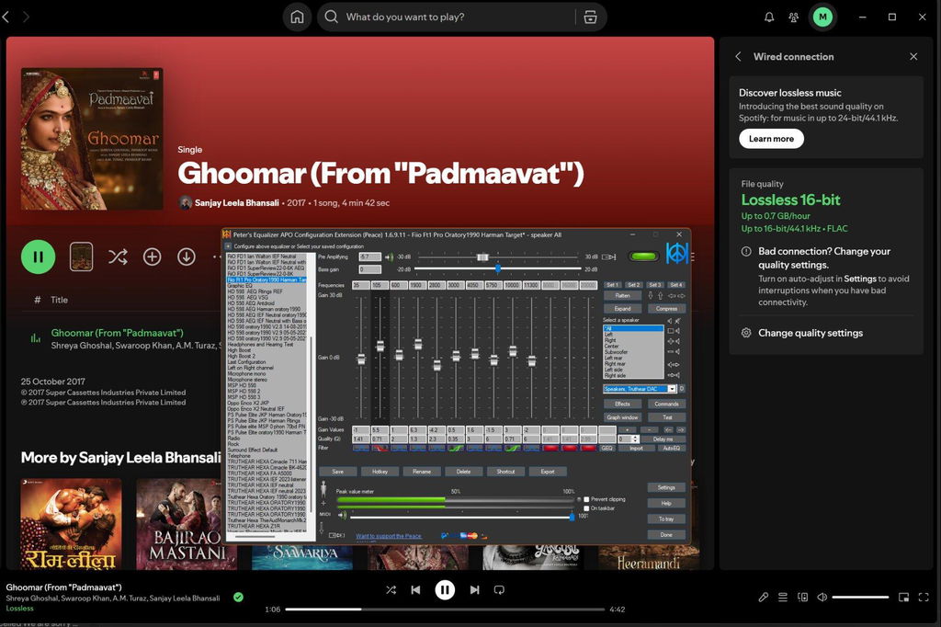
Task: Select 'Telephone' in the configuration list
Action: 239,456
